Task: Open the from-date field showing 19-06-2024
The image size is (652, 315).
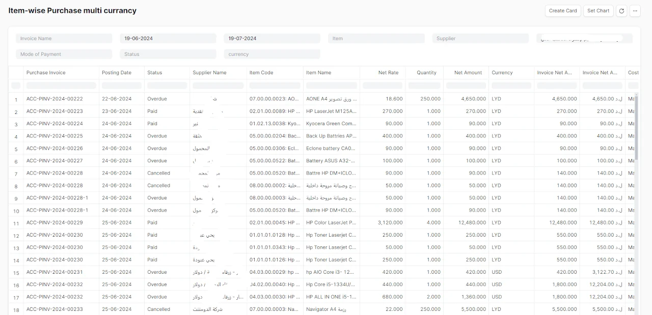Action: pos(168,38)
